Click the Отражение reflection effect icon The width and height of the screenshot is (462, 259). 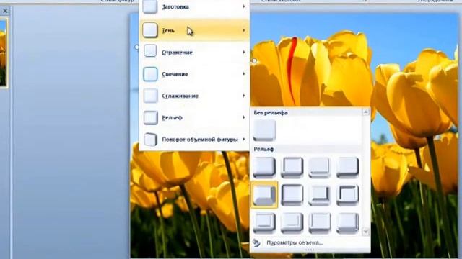tap(150, 52)
